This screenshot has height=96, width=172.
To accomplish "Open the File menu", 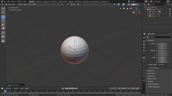I will pyautogui.click(x=5, y=2).
